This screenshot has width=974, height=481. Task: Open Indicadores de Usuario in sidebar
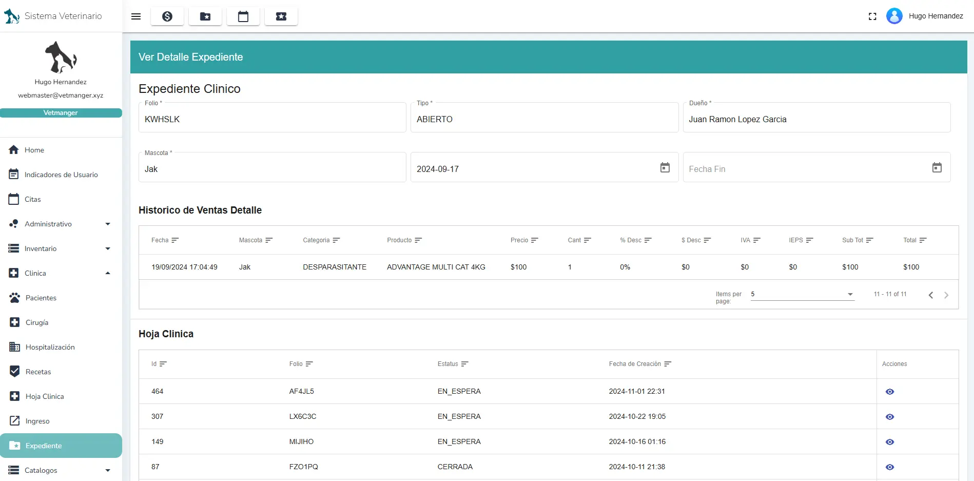pyautogui.click(x=61, y=175)
